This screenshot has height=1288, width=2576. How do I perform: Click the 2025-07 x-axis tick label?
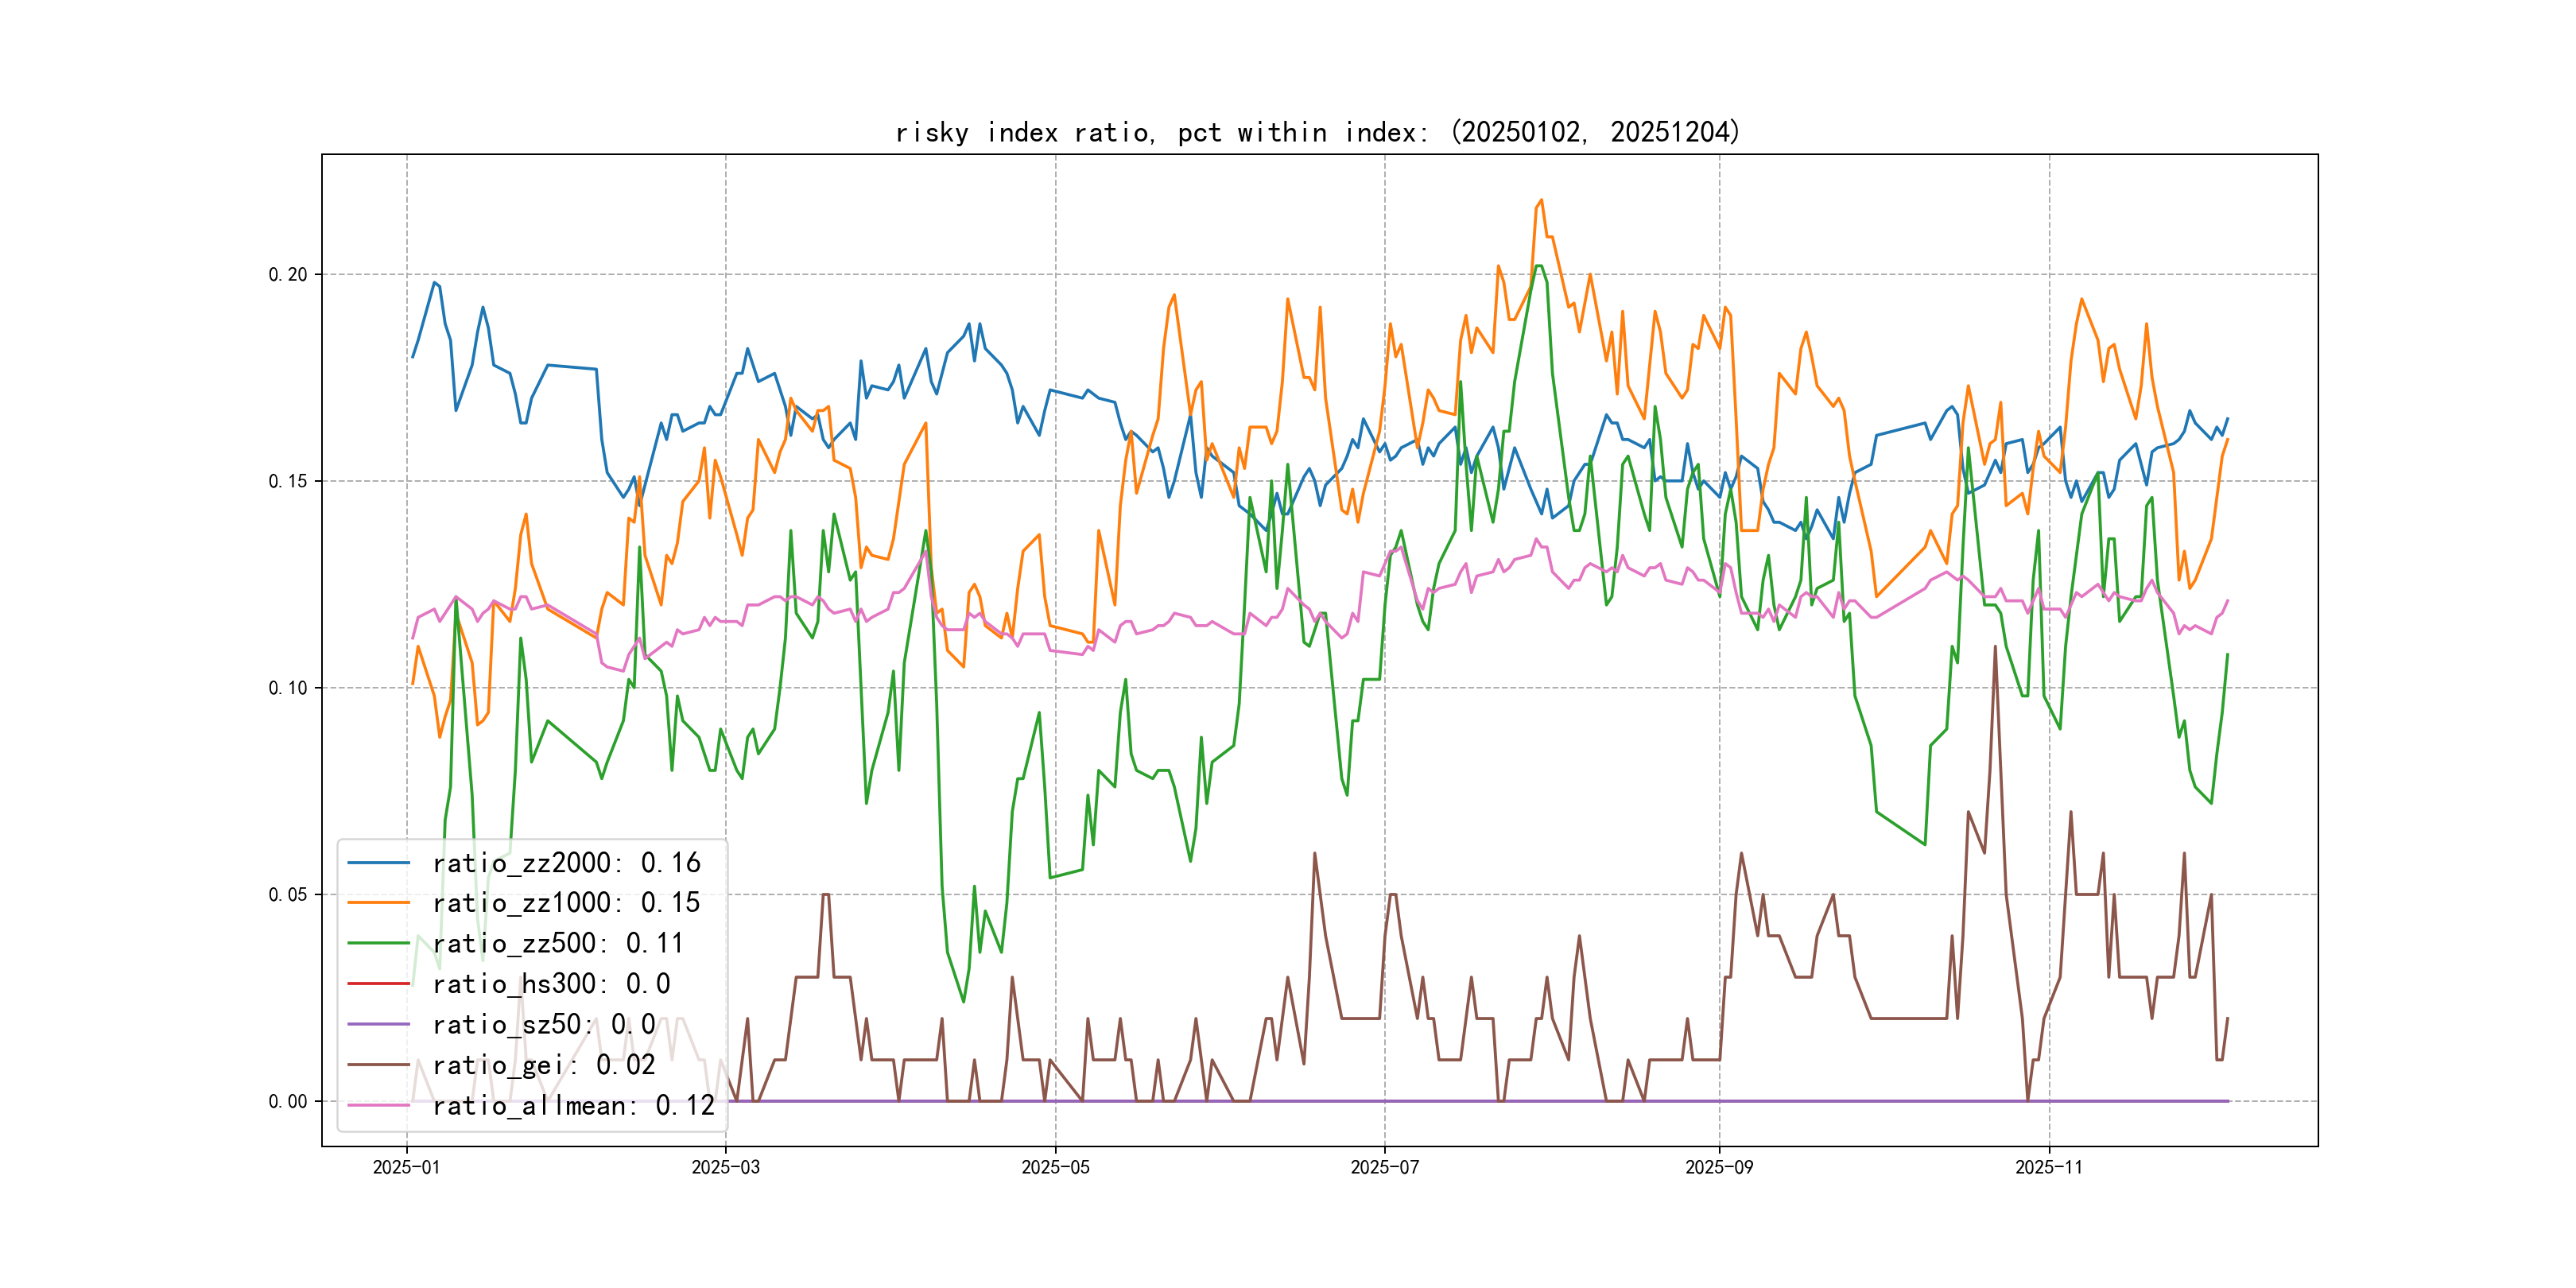[1384, 1167]
